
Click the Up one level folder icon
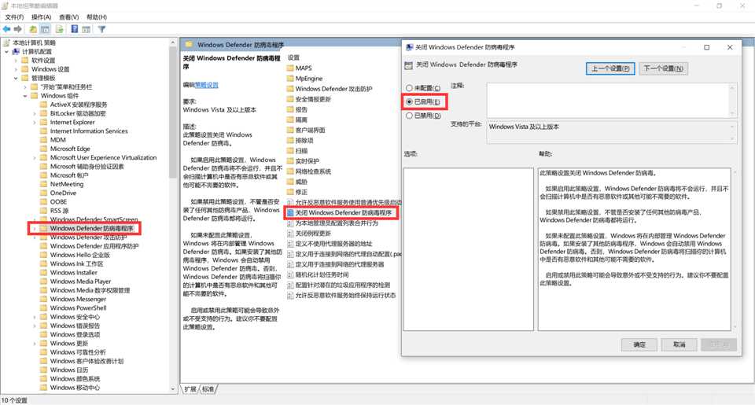tap(33, 29)
